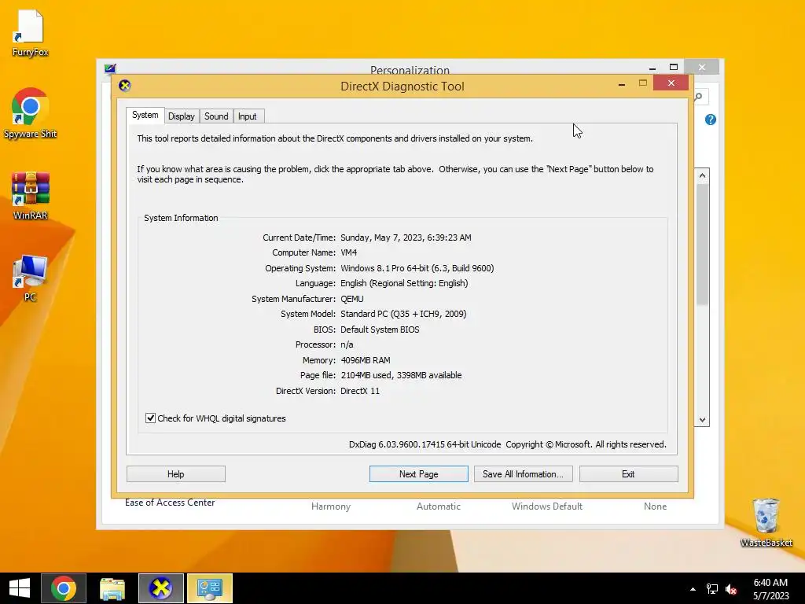Open the FurryFox desktop shortcut
Viewport: 805px width, 604px height.
31,33
